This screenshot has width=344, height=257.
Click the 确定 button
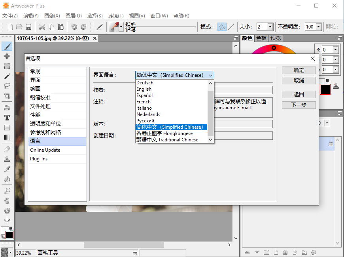pos(299,70)
